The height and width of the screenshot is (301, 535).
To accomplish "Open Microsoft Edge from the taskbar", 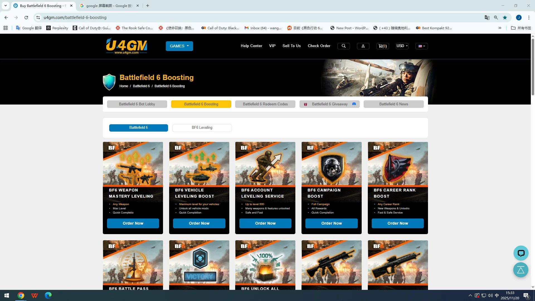I will click(x=48, y=295).
